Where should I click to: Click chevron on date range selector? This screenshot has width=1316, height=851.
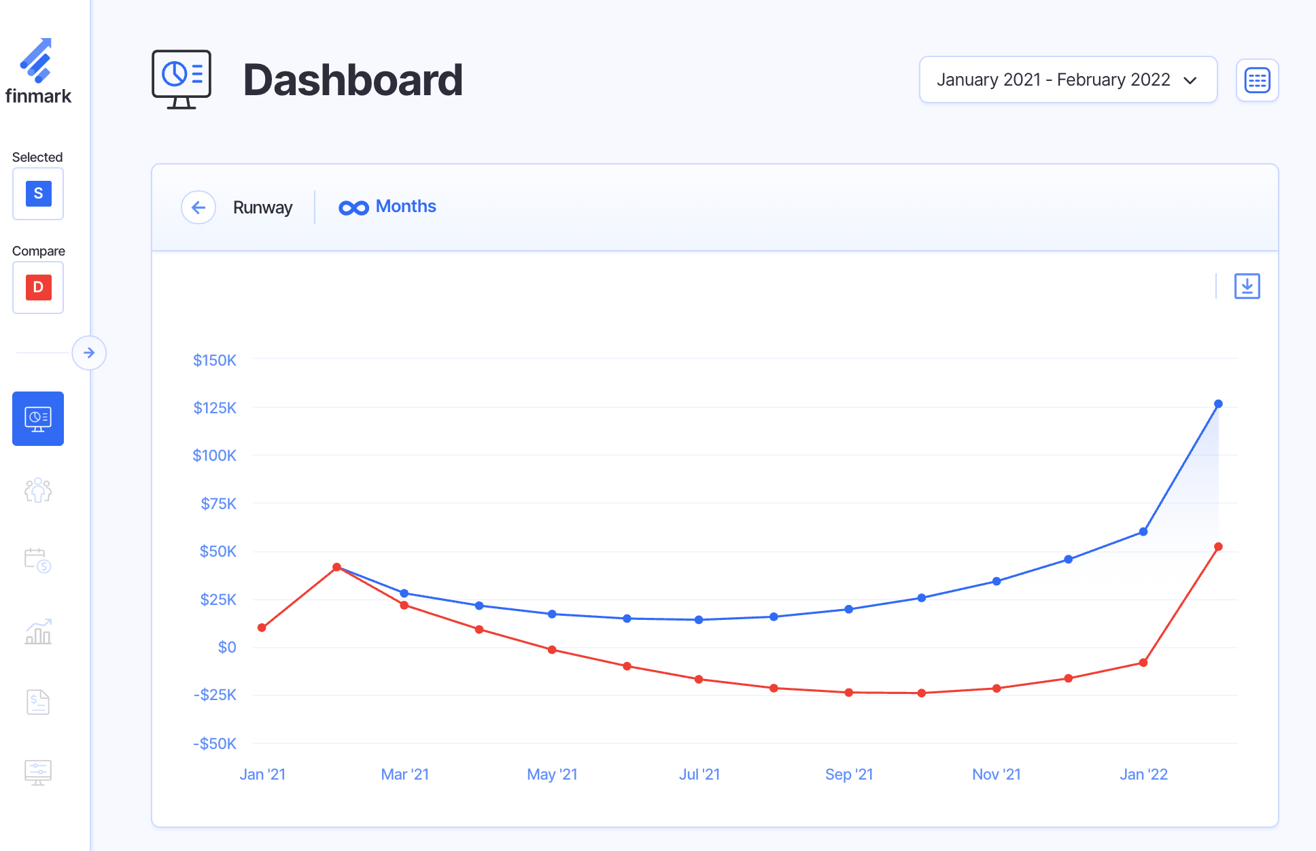(1190, 80)
